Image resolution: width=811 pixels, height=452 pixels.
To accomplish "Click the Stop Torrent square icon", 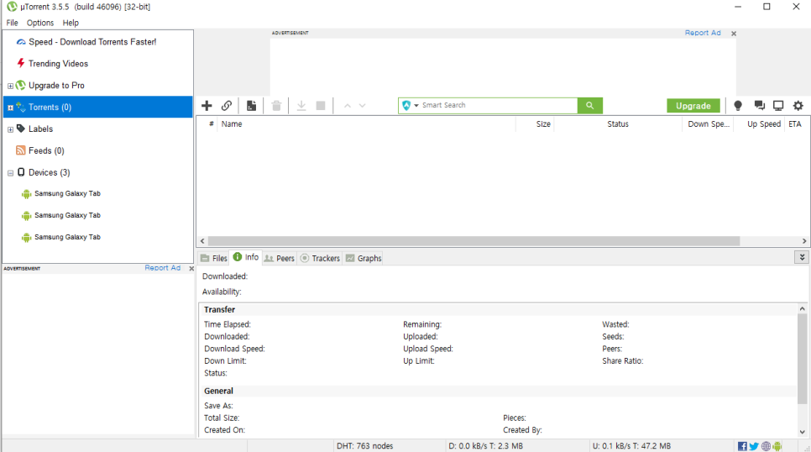I will [x=321, y=106].
